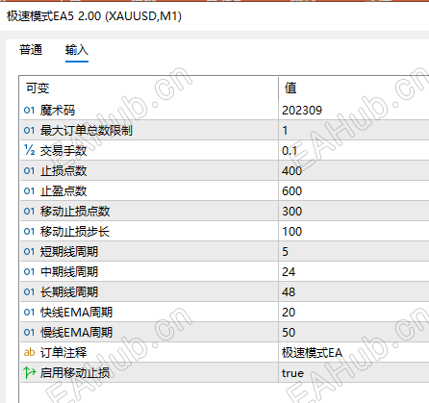
Task: Select the 魔术码 parameter name
Action: [58, 111]
